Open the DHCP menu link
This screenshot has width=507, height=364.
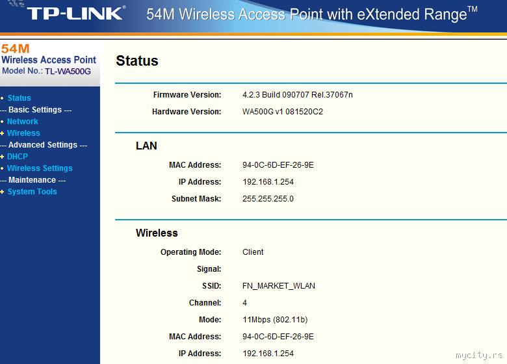pyautogui.click(x=18, y=157)
